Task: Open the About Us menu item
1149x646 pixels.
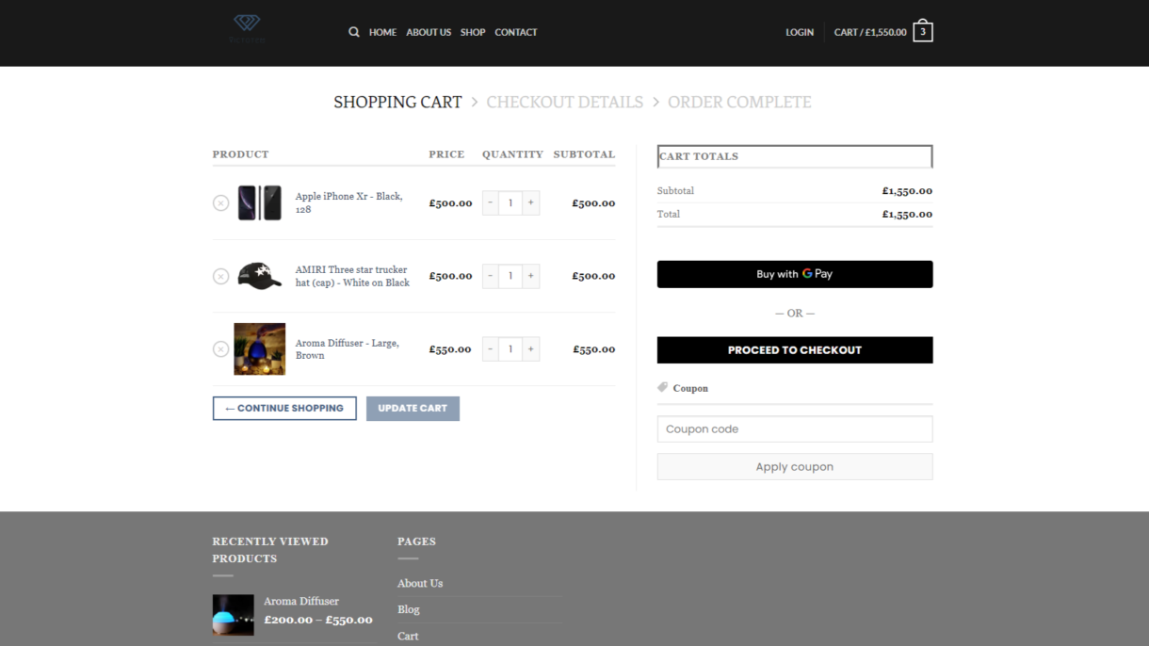Action: (x=429, y=32)
